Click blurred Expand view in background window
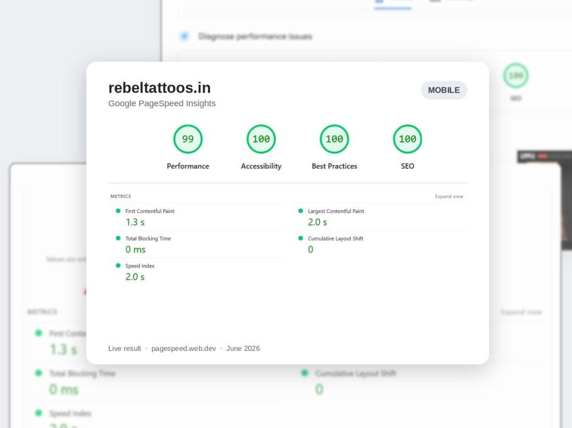 [x=521, y=312]
